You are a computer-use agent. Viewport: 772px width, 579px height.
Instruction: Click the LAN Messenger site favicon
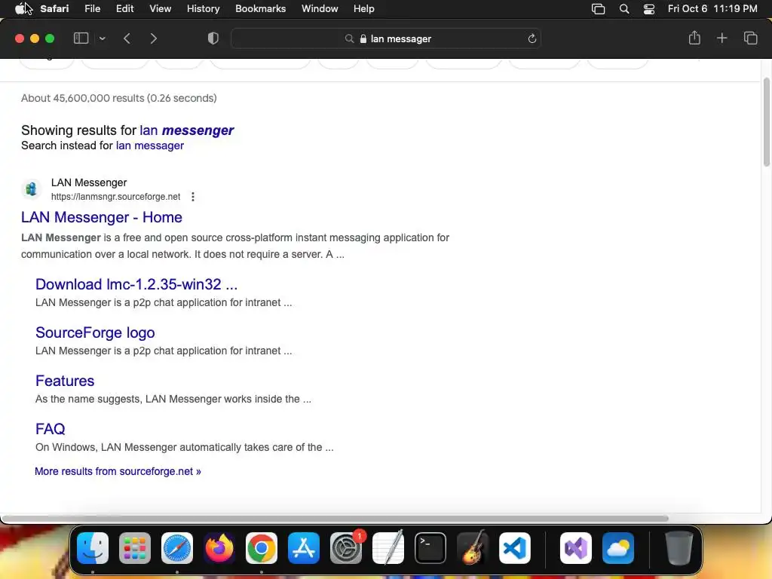coord(31,188)
